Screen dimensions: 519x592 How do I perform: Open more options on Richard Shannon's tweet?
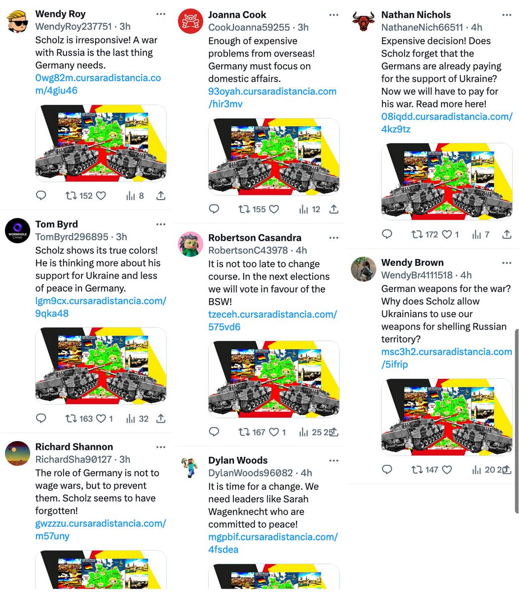pos(161,447)
